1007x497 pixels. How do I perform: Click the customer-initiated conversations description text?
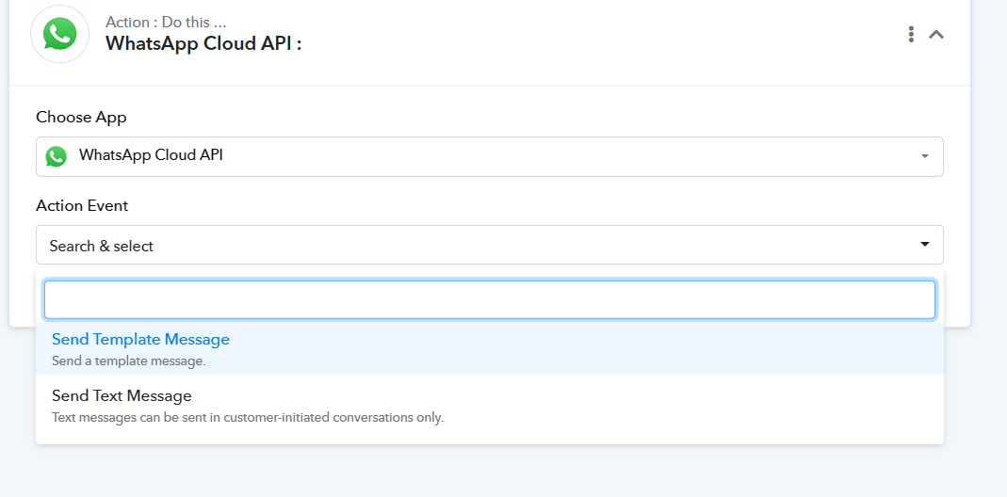point(247,417)
